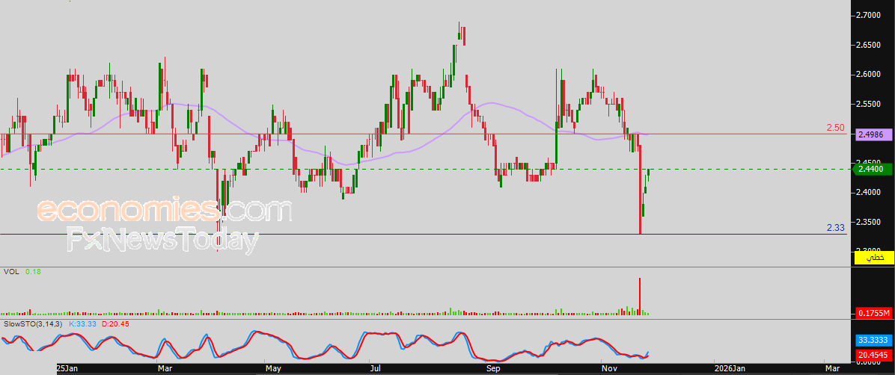This screenshot has width=895, height=375.
Task: Open the SlowSTO(3,14,3) indicator label
Action: (x=34, y=323)
